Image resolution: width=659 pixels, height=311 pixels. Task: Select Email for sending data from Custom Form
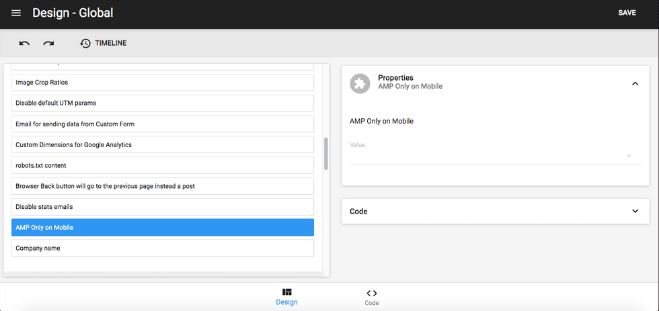click(x=163, y=124)
